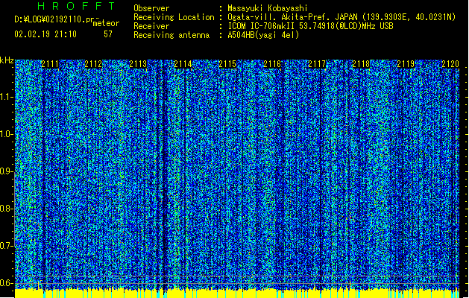Screen dimensions: 469x298
Task: Click the 1.1 kHz axis tick label
Action: [6, 97]
